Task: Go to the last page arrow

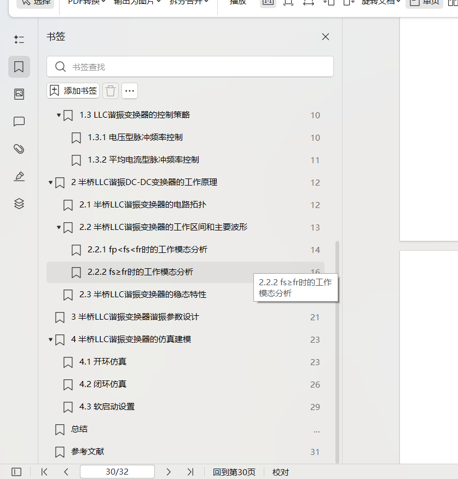Action: [x=190, y=472]
